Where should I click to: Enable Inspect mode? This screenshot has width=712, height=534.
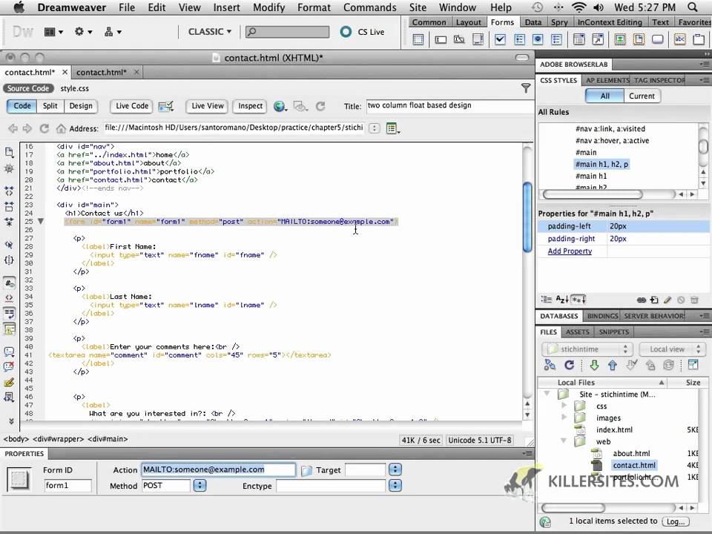click(250, 105)
